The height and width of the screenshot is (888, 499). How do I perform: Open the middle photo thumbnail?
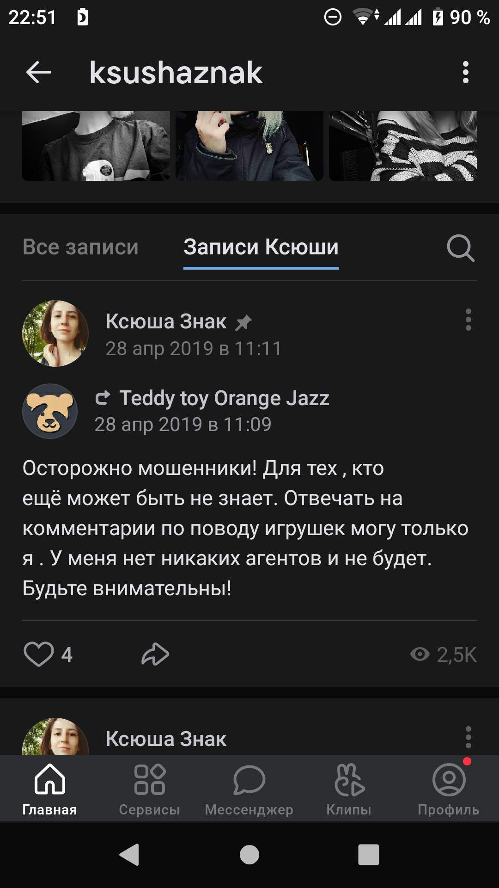249,146
